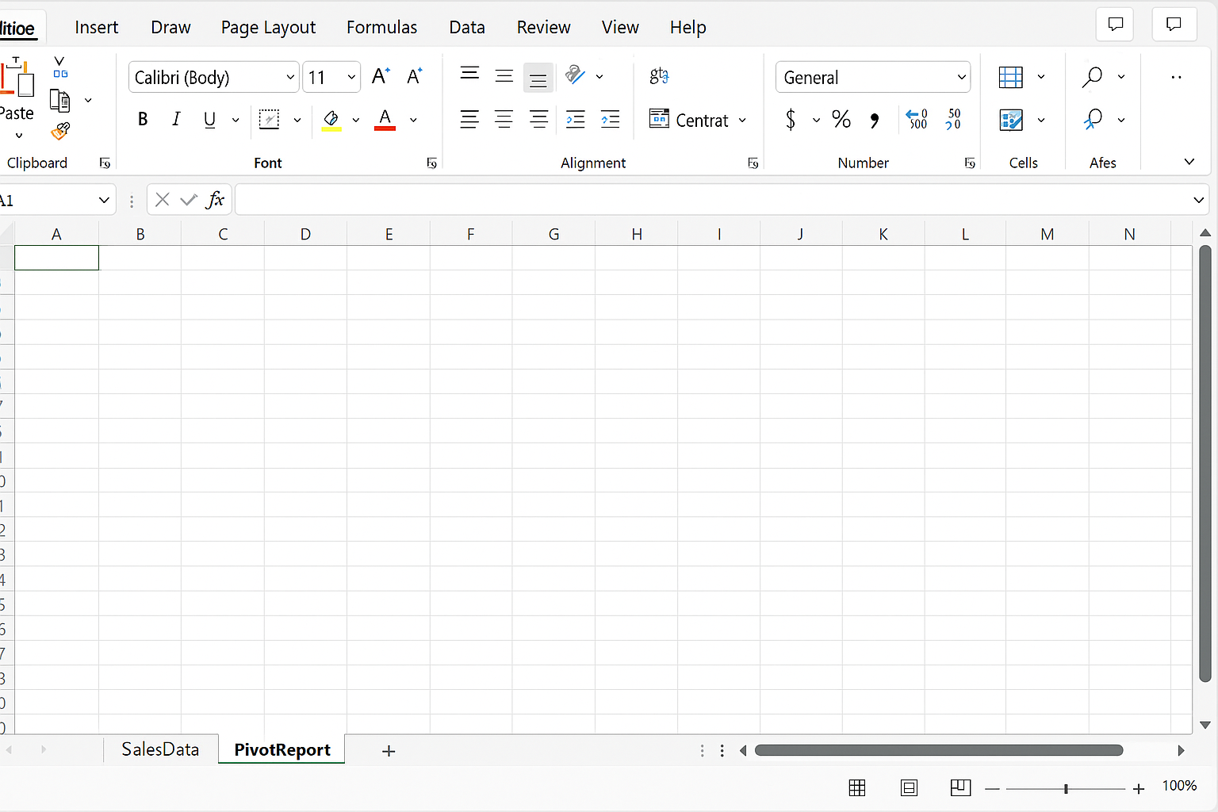Align text right icon
The height and width of the screenshot is (812, 1218).
538,120
